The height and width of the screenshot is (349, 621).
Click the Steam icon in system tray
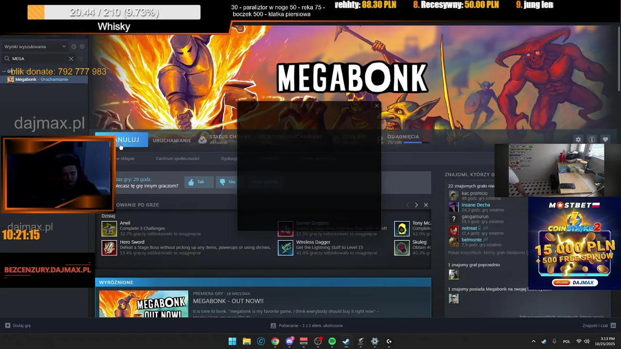point(543,341)
